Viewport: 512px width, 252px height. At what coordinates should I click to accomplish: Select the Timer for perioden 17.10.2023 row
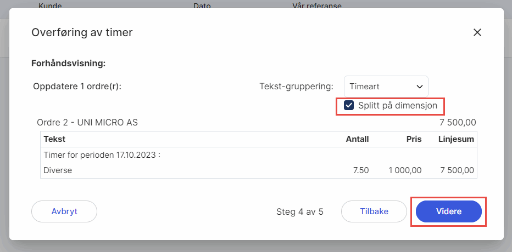102,155
